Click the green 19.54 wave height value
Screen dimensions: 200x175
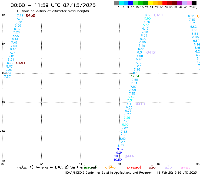tap(135, 76)
